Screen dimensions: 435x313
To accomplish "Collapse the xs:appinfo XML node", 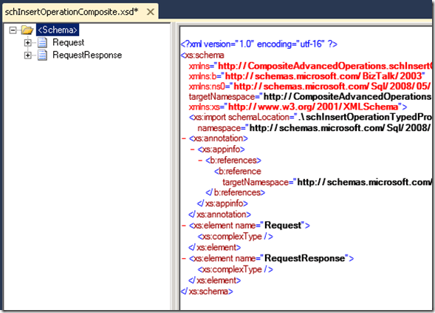I will pos(192,149).
